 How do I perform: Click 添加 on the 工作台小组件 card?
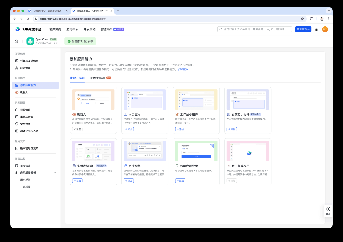click(x=180, y=129)
